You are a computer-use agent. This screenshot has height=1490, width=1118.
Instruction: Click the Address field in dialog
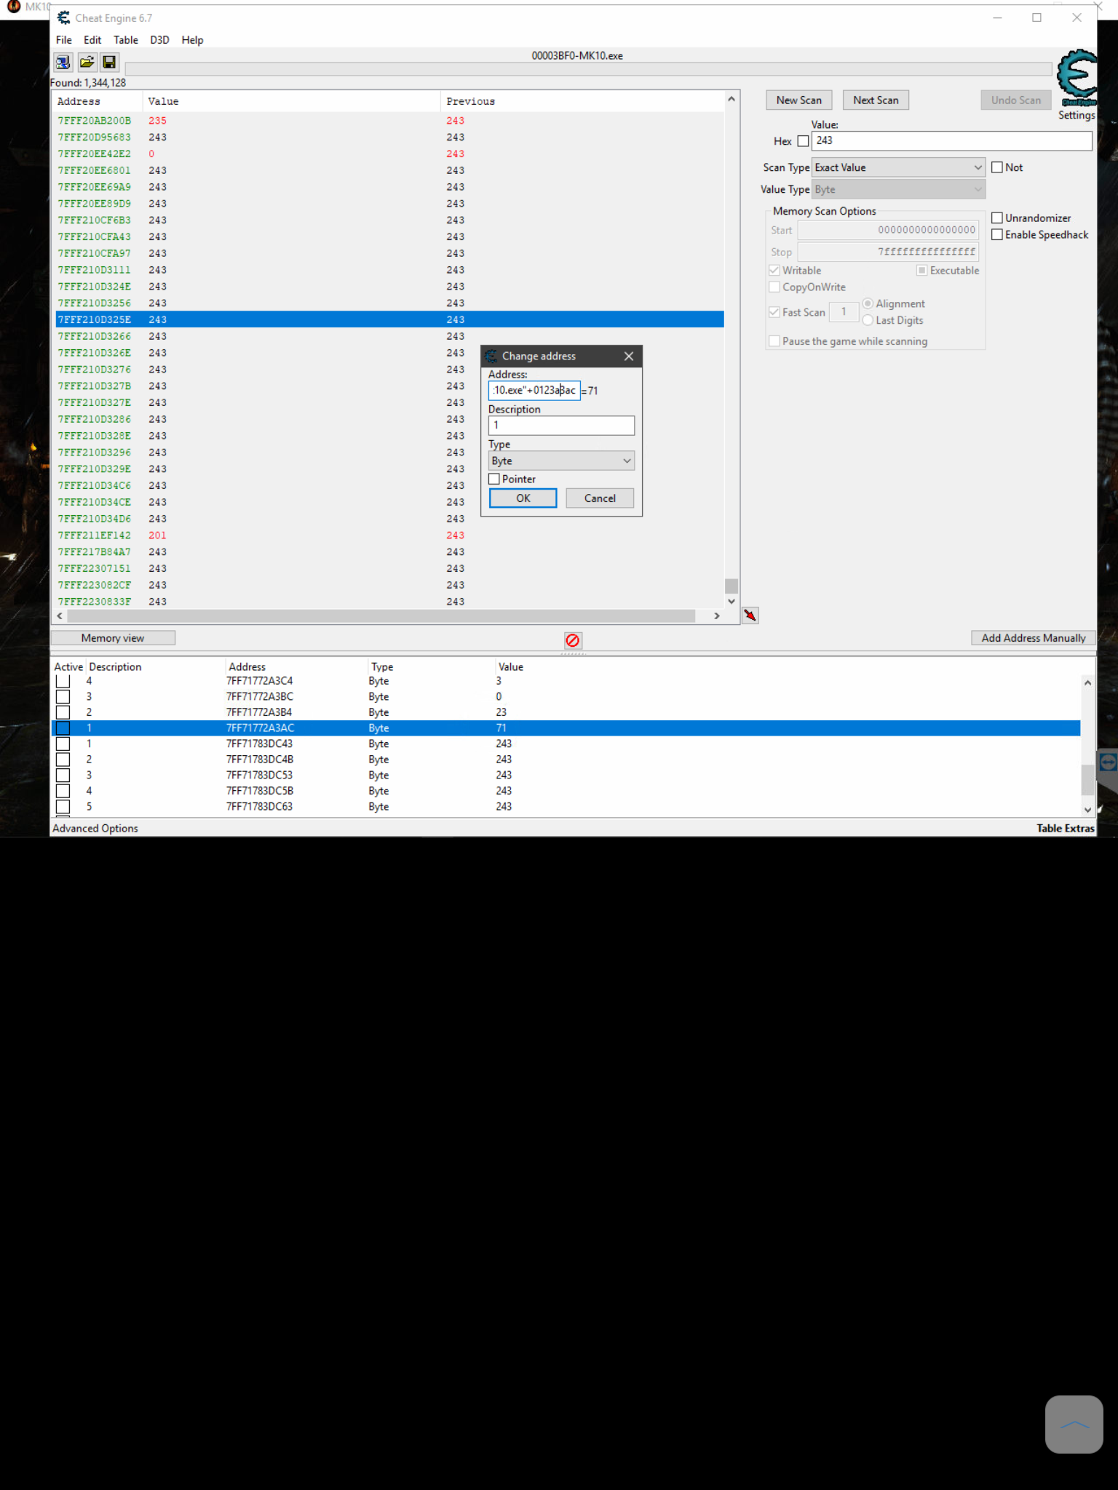[534, 391]
